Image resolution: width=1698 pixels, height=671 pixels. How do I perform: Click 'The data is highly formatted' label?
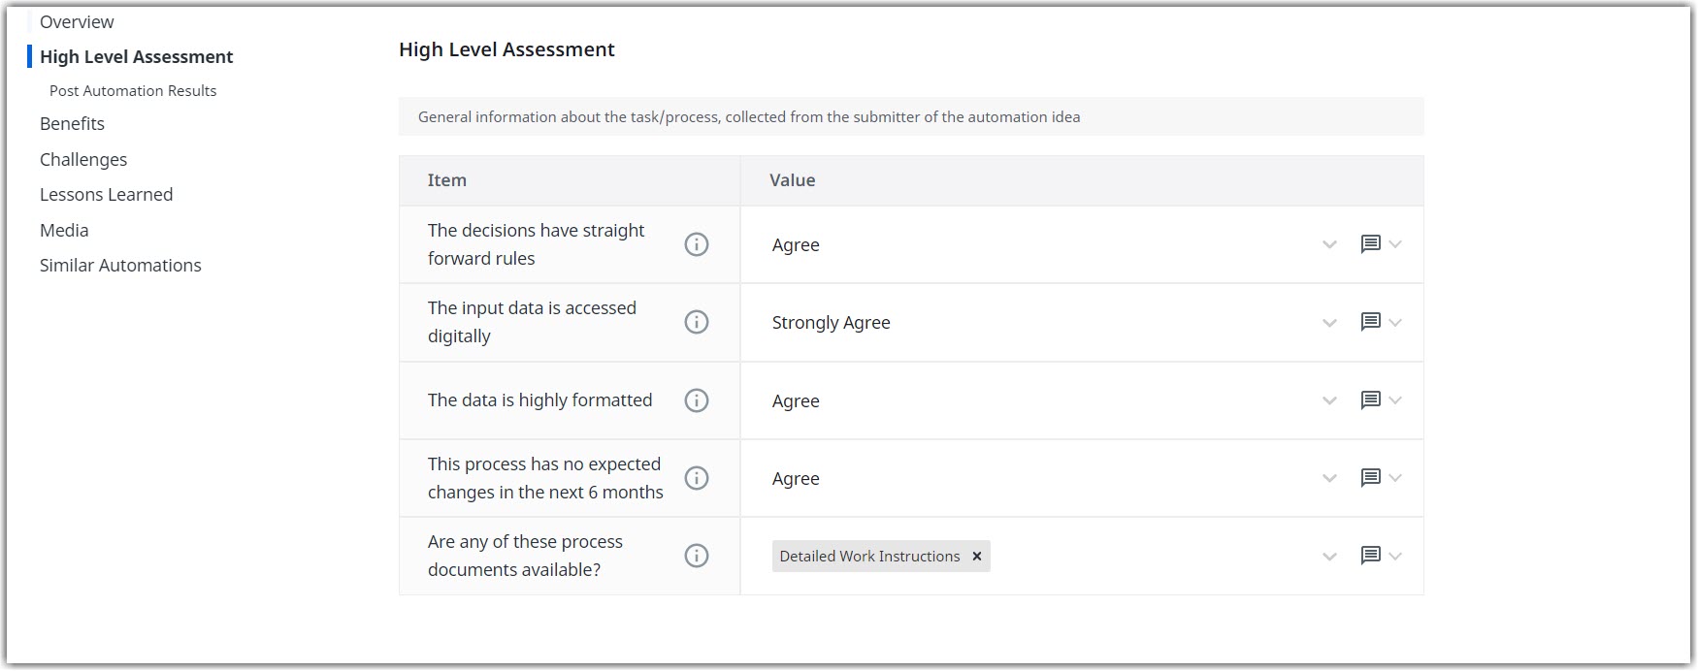click(540, 400)
